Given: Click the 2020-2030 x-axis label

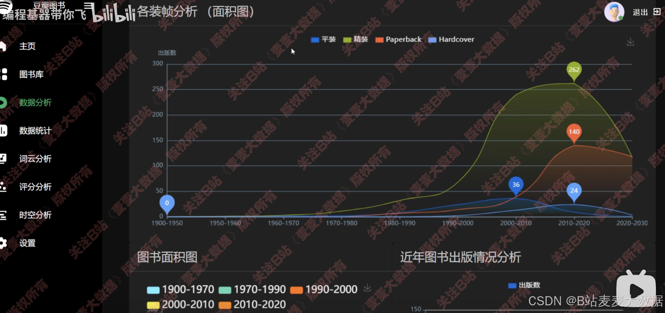Looking at the screenshot, I should [632, 223].
